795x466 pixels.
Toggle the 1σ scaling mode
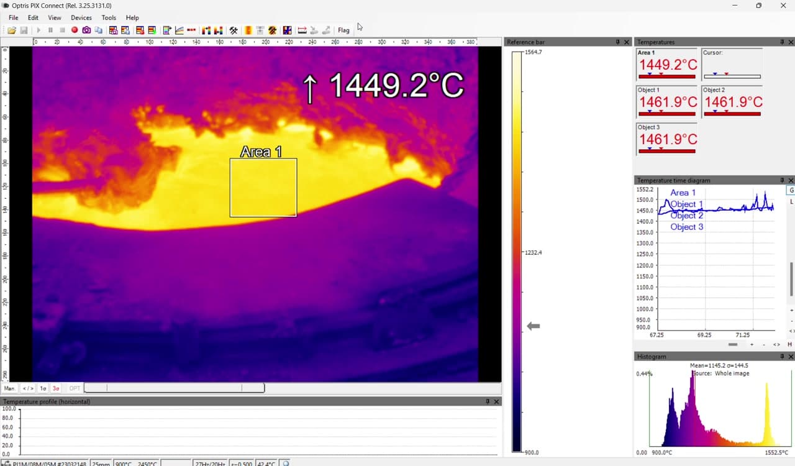pyautogui.click(x=43, y=388)
